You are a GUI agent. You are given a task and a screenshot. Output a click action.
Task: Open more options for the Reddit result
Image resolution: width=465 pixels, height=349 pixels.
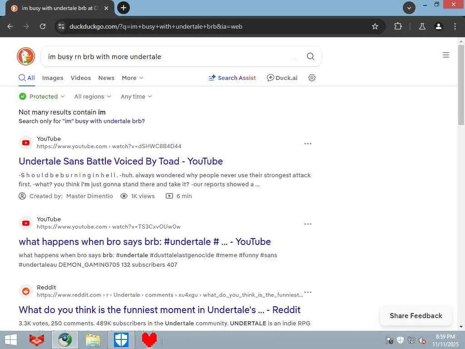click(308, 292)
